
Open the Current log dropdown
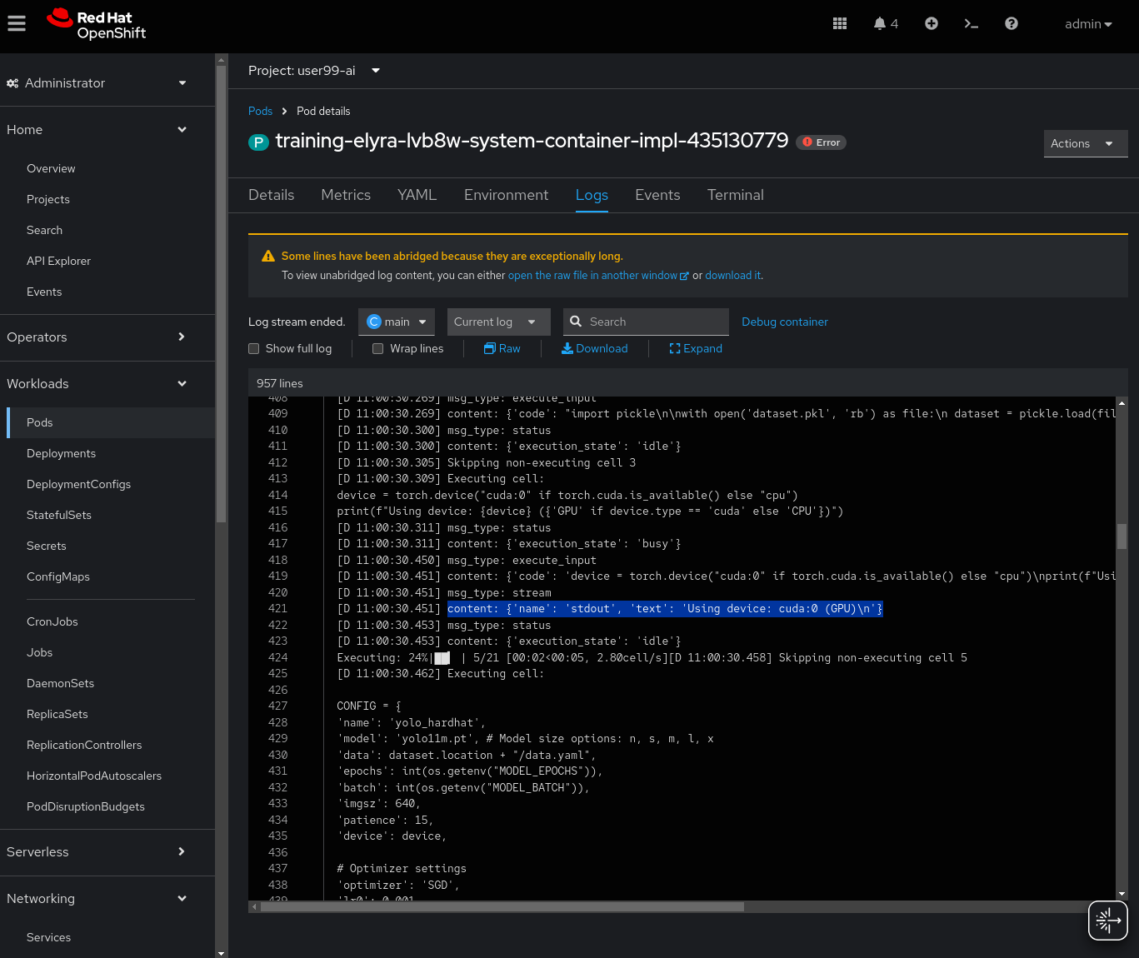499,322
